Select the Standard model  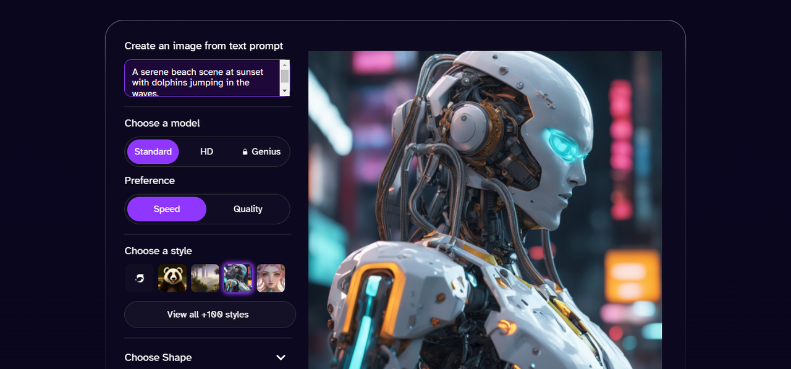click(x=153, y=151)
